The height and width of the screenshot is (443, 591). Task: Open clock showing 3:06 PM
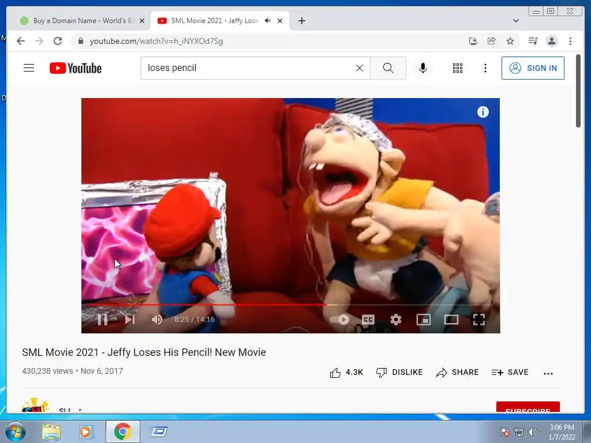pos(562,432)
